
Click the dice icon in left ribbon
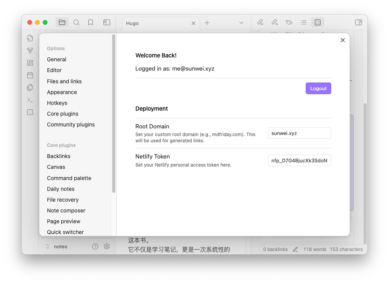pos(30,112)
